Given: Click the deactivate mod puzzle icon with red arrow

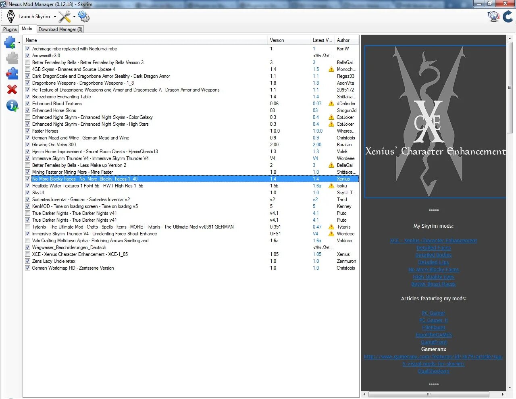Looking at the screenshot, I should [12, 74].
